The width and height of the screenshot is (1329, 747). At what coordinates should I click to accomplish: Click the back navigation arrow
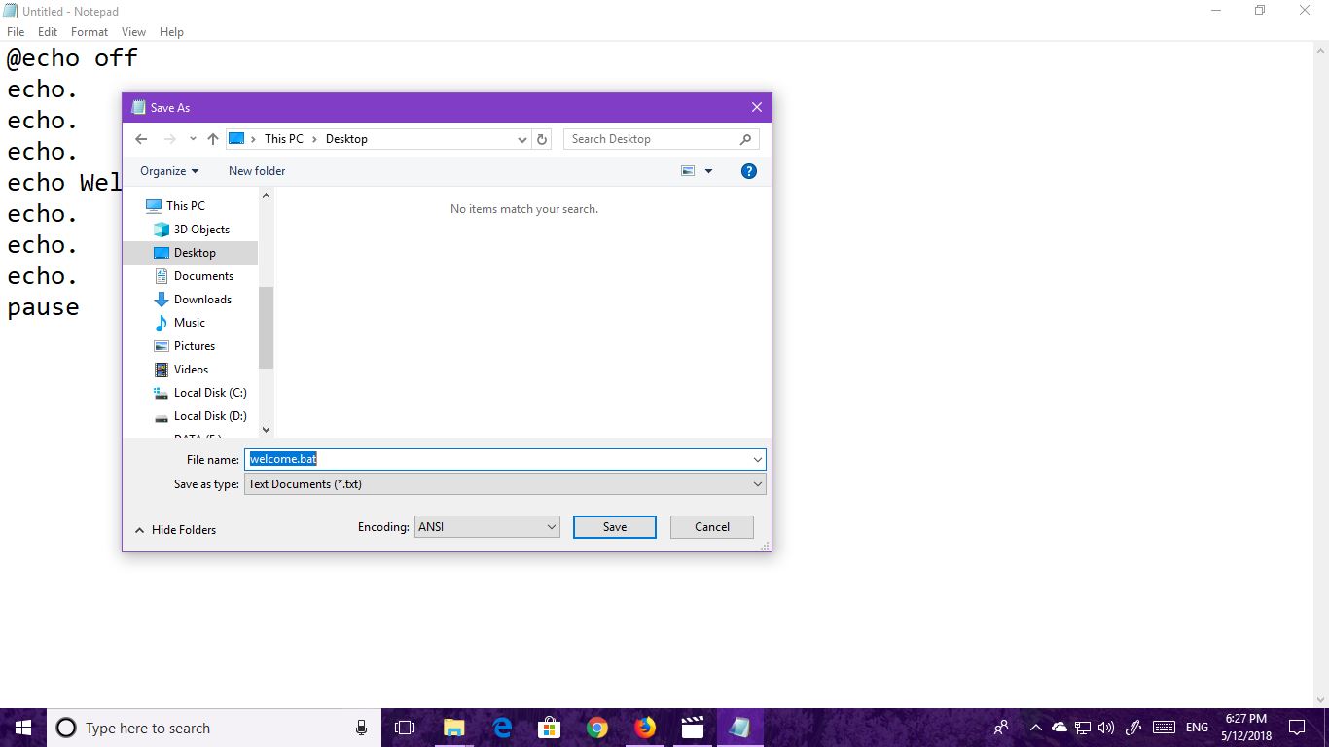point(141,139)
